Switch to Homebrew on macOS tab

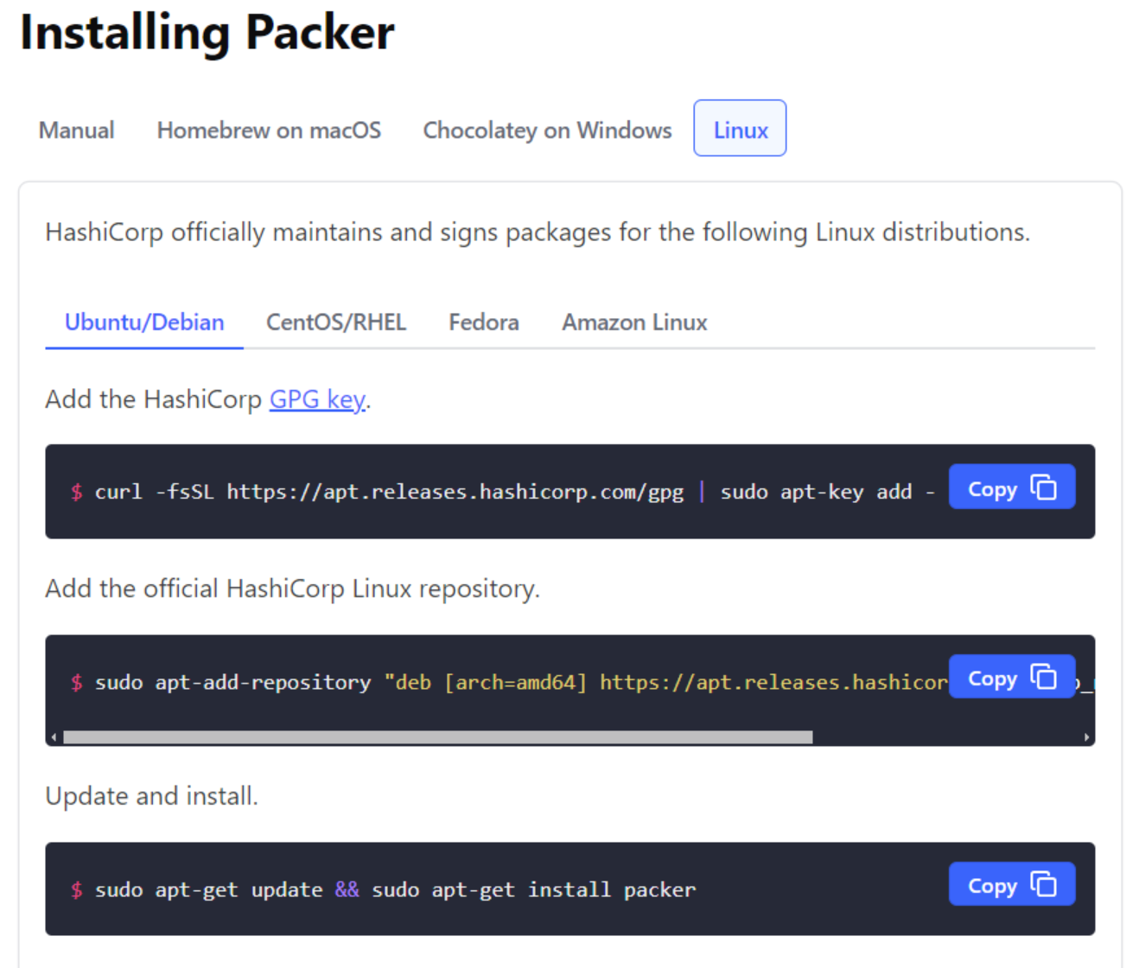coord(269,130)
